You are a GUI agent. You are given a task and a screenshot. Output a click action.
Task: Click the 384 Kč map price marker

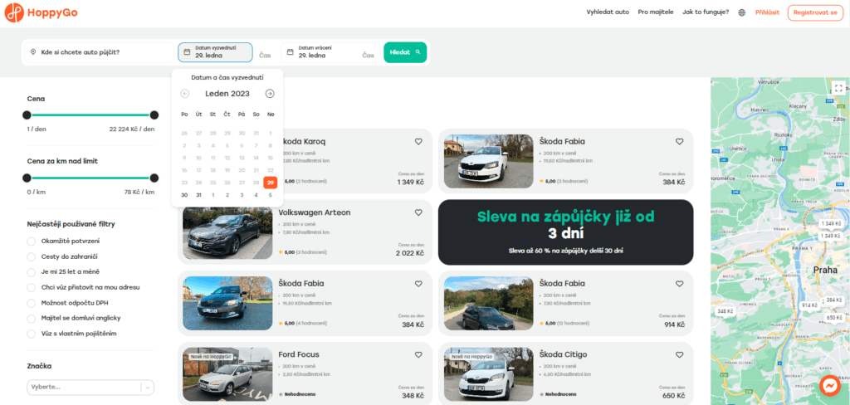833,300
